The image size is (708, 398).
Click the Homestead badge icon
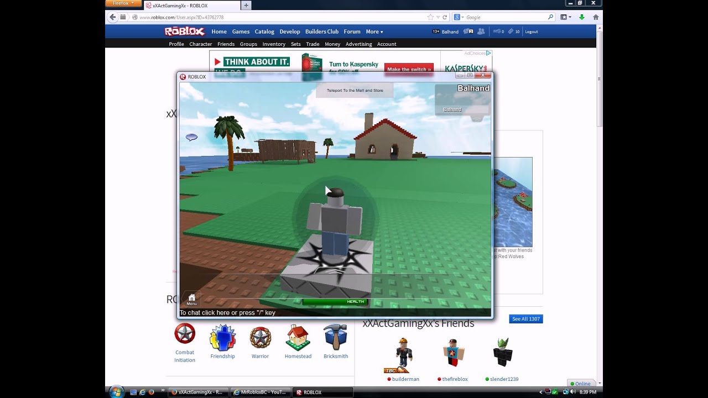[298, 338]
